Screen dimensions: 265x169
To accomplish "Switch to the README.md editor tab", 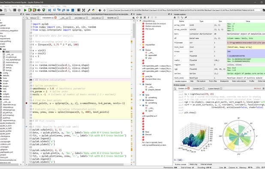I will tap(113, 18).
